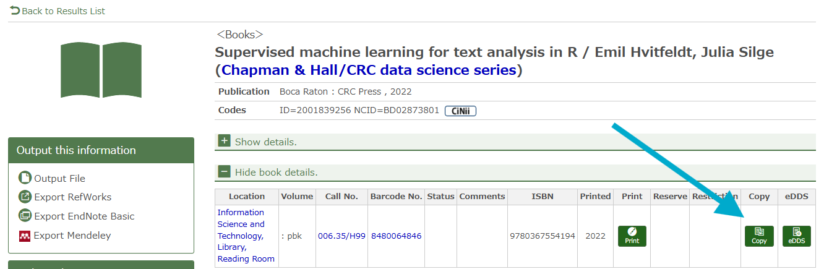Click the CiNii button
Screen dimensions: 824x269
click(460, 111)
